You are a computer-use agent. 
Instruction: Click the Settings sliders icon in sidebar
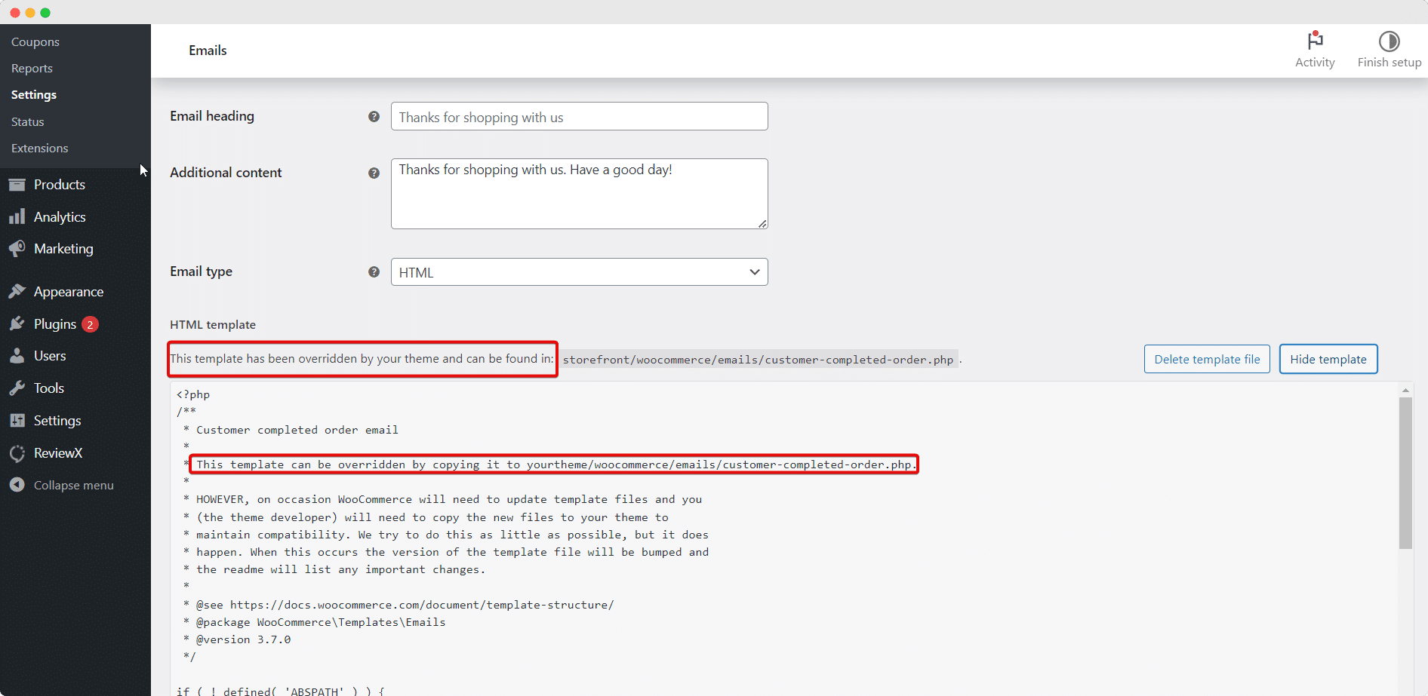(17, 421)
